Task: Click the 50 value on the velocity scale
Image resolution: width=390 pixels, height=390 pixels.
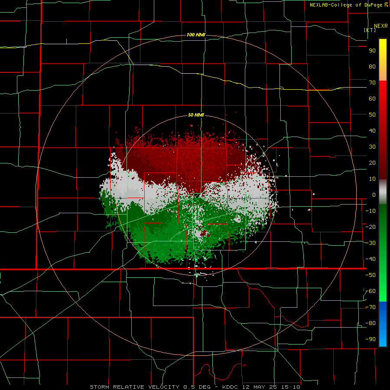Action: tap(372, 115)
